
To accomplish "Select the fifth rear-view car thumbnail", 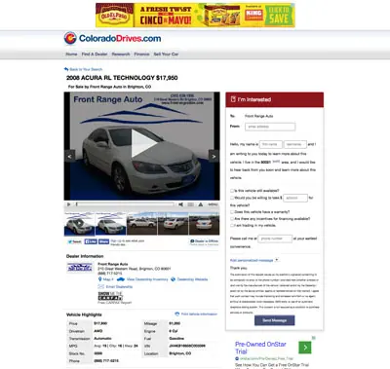I will click(204, 224).
